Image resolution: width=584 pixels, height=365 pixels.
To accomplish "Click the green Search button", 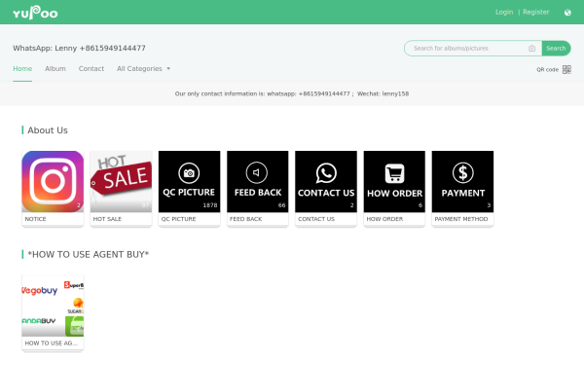I will [x=556, y=49].
